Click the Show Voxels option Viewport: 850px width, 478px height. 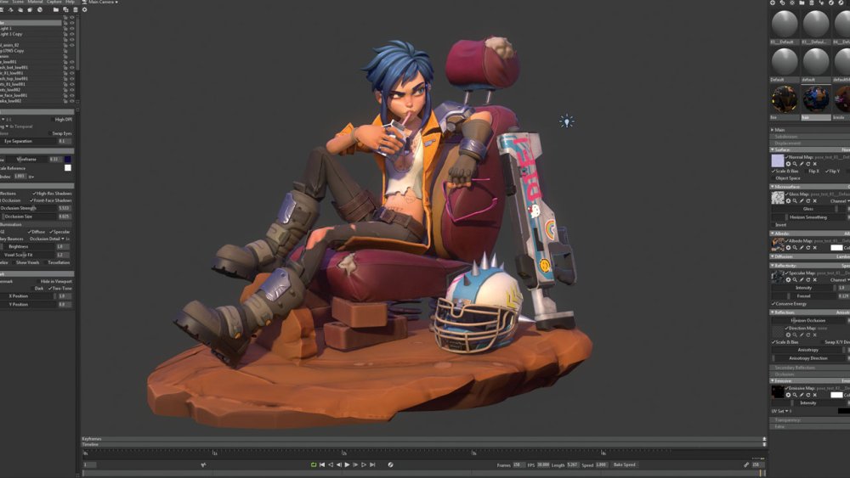click(28, 262)
